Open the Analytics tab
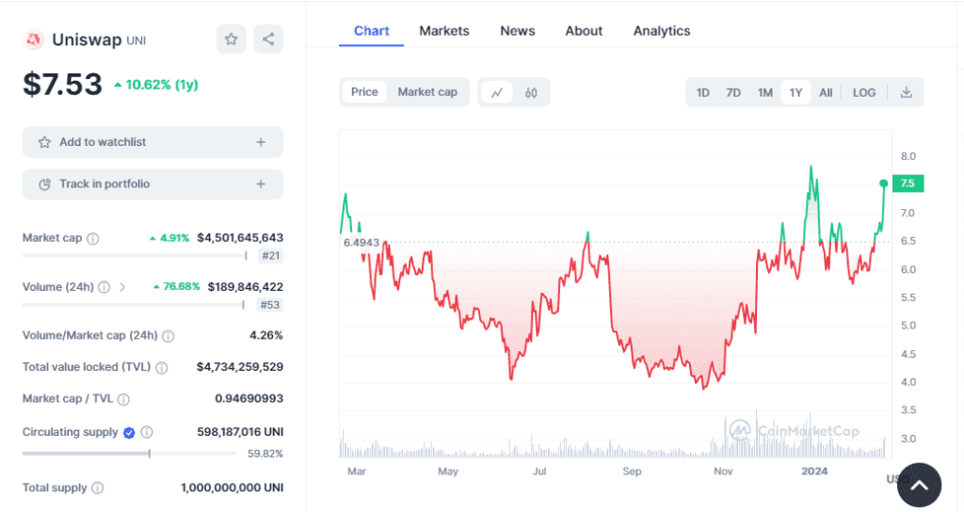The image size is (964, 512). coord(662,31)
